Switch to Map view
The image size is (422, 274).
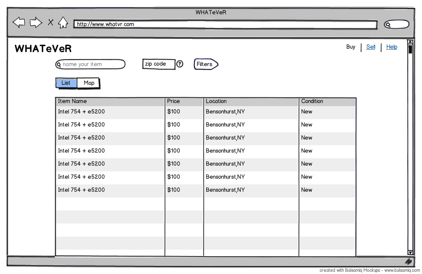point(89,83)
